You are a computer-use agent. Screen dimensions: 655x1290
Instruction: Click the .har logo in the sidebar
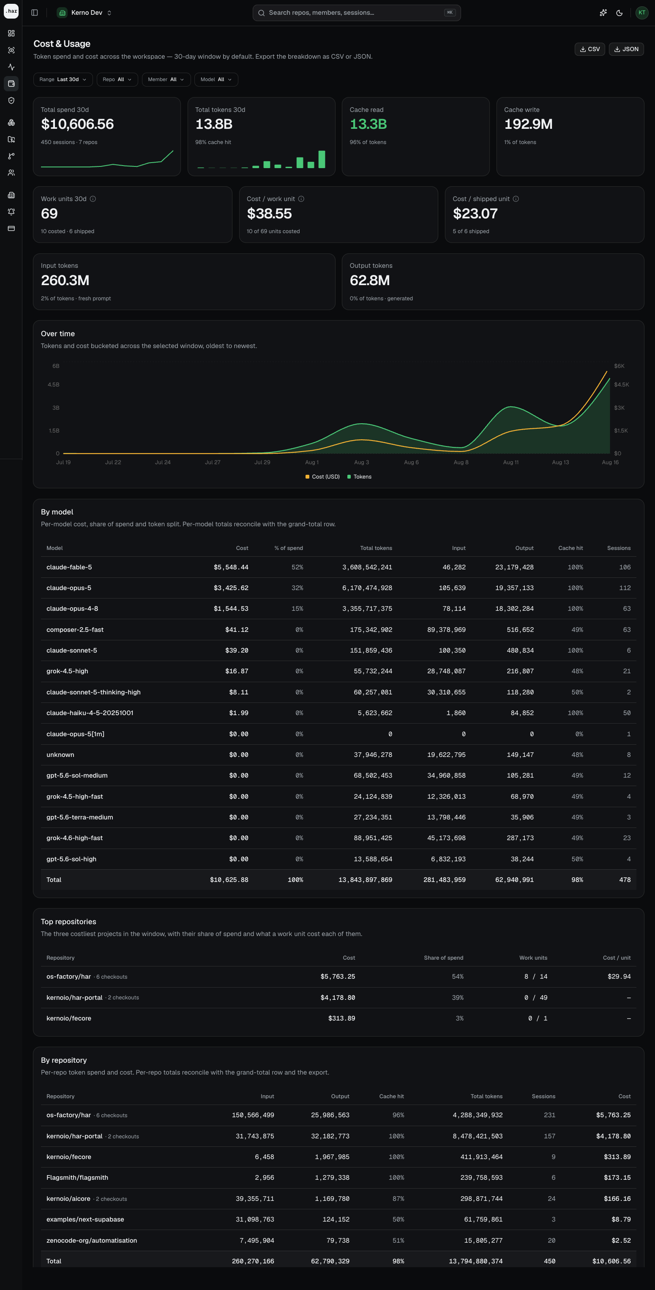[11, 11]
